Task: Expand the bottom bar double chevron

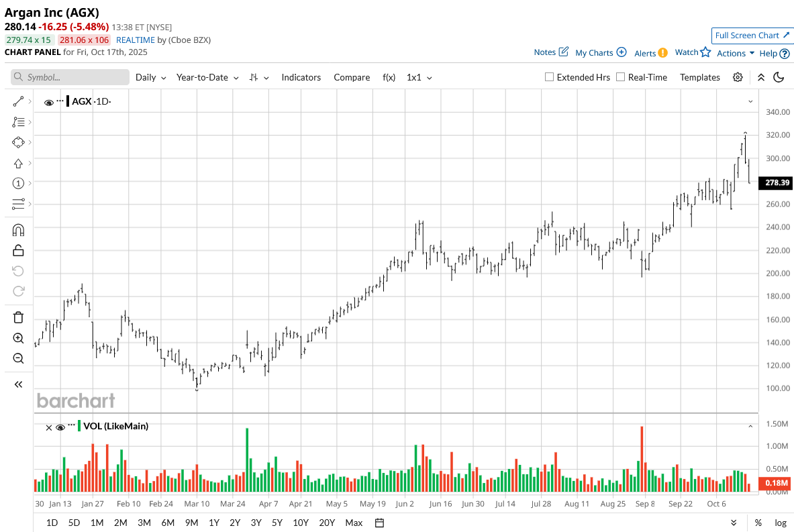Action: coord(734,523)
